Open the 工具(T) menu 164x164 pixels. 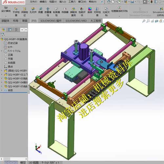[x=72, y=2]
